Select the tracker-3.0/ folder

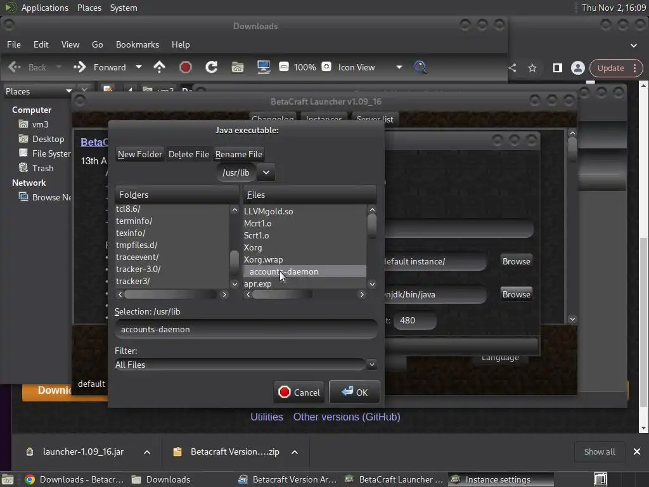172,269
